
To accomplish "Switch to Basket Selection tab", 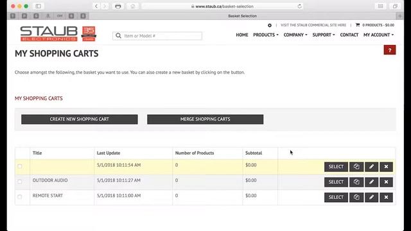I will 243,16.
